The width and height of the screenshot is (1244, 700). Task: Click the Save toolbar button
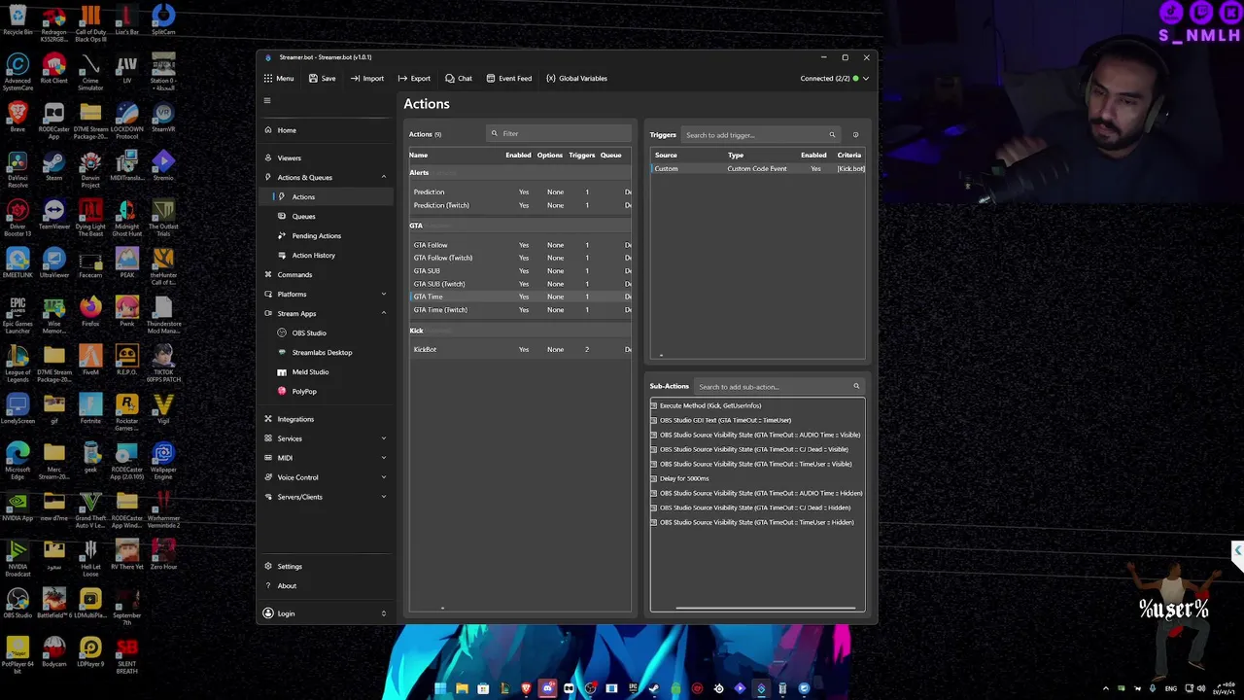click(x=322, y=78)
